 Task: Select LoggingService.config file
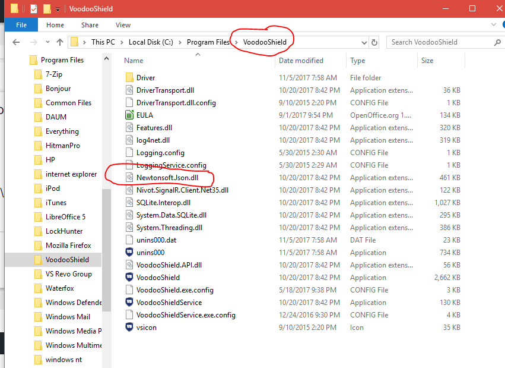coord(171,165)
